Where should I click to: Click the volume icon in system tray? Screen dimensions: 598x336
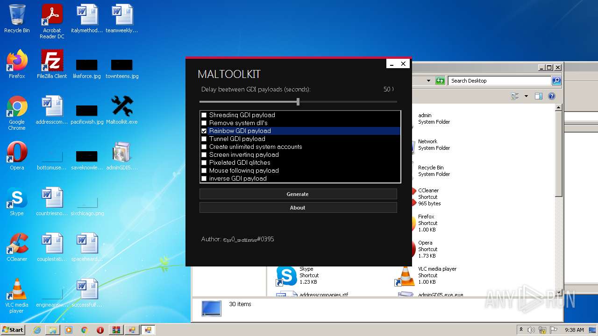[531, 330]
